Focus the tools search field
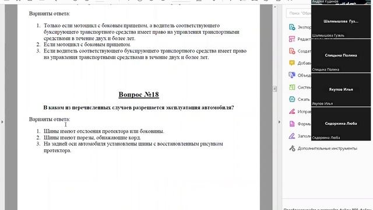 tap(299, 13)
